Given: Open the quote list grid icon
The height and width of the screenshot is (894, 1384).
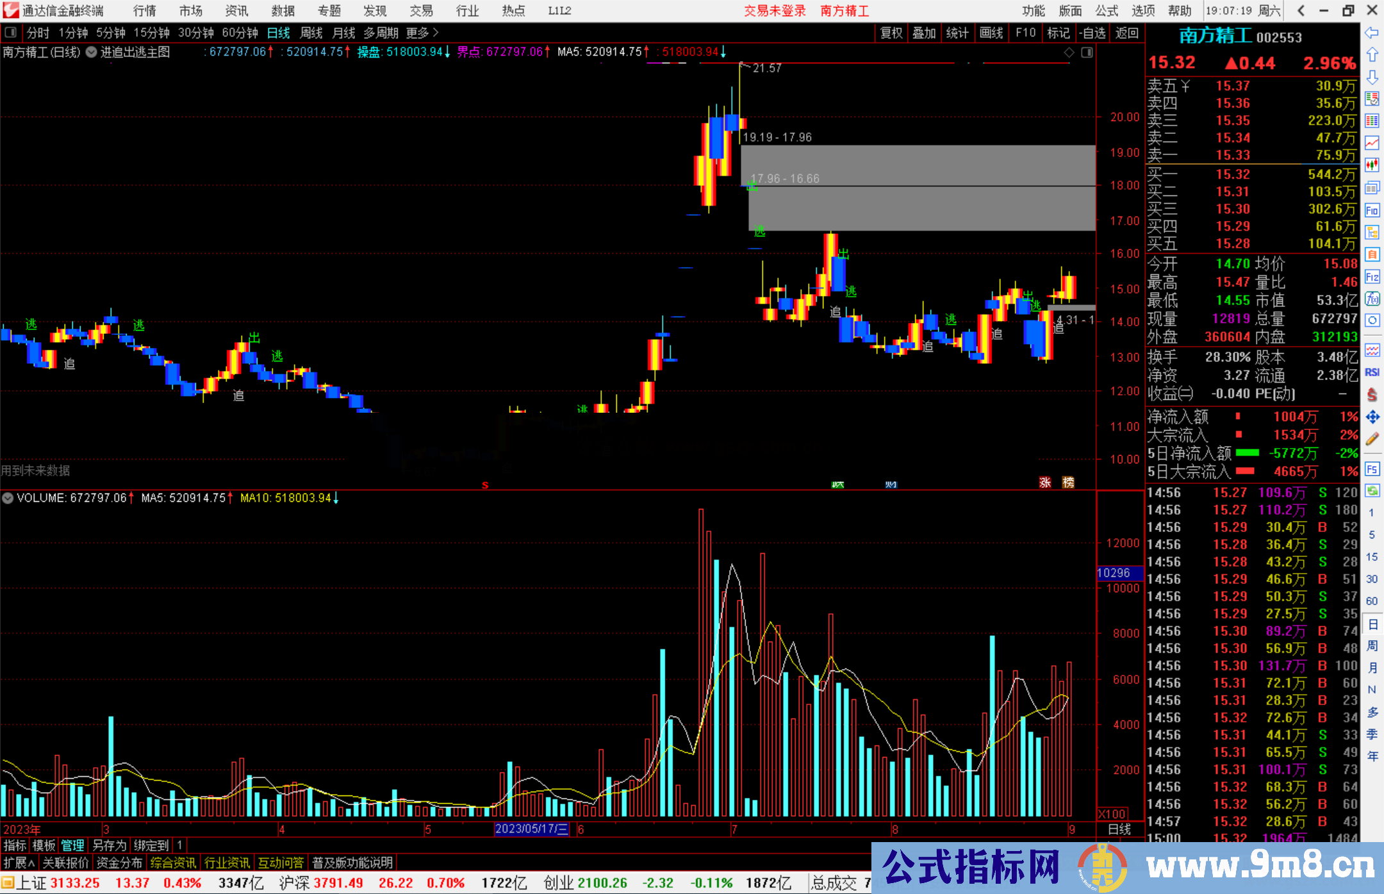Looking at the screenshot, I should click(1372, 121).
